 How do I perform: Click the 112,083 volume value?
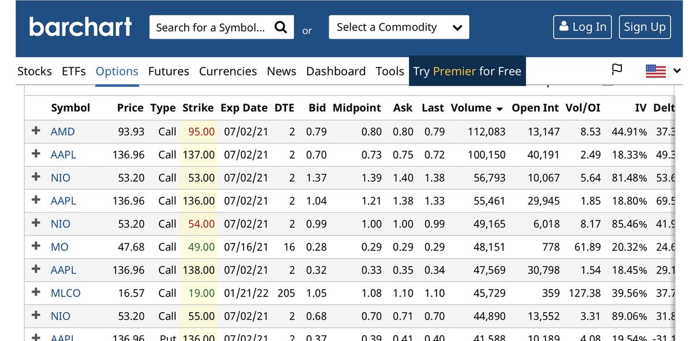486,132
